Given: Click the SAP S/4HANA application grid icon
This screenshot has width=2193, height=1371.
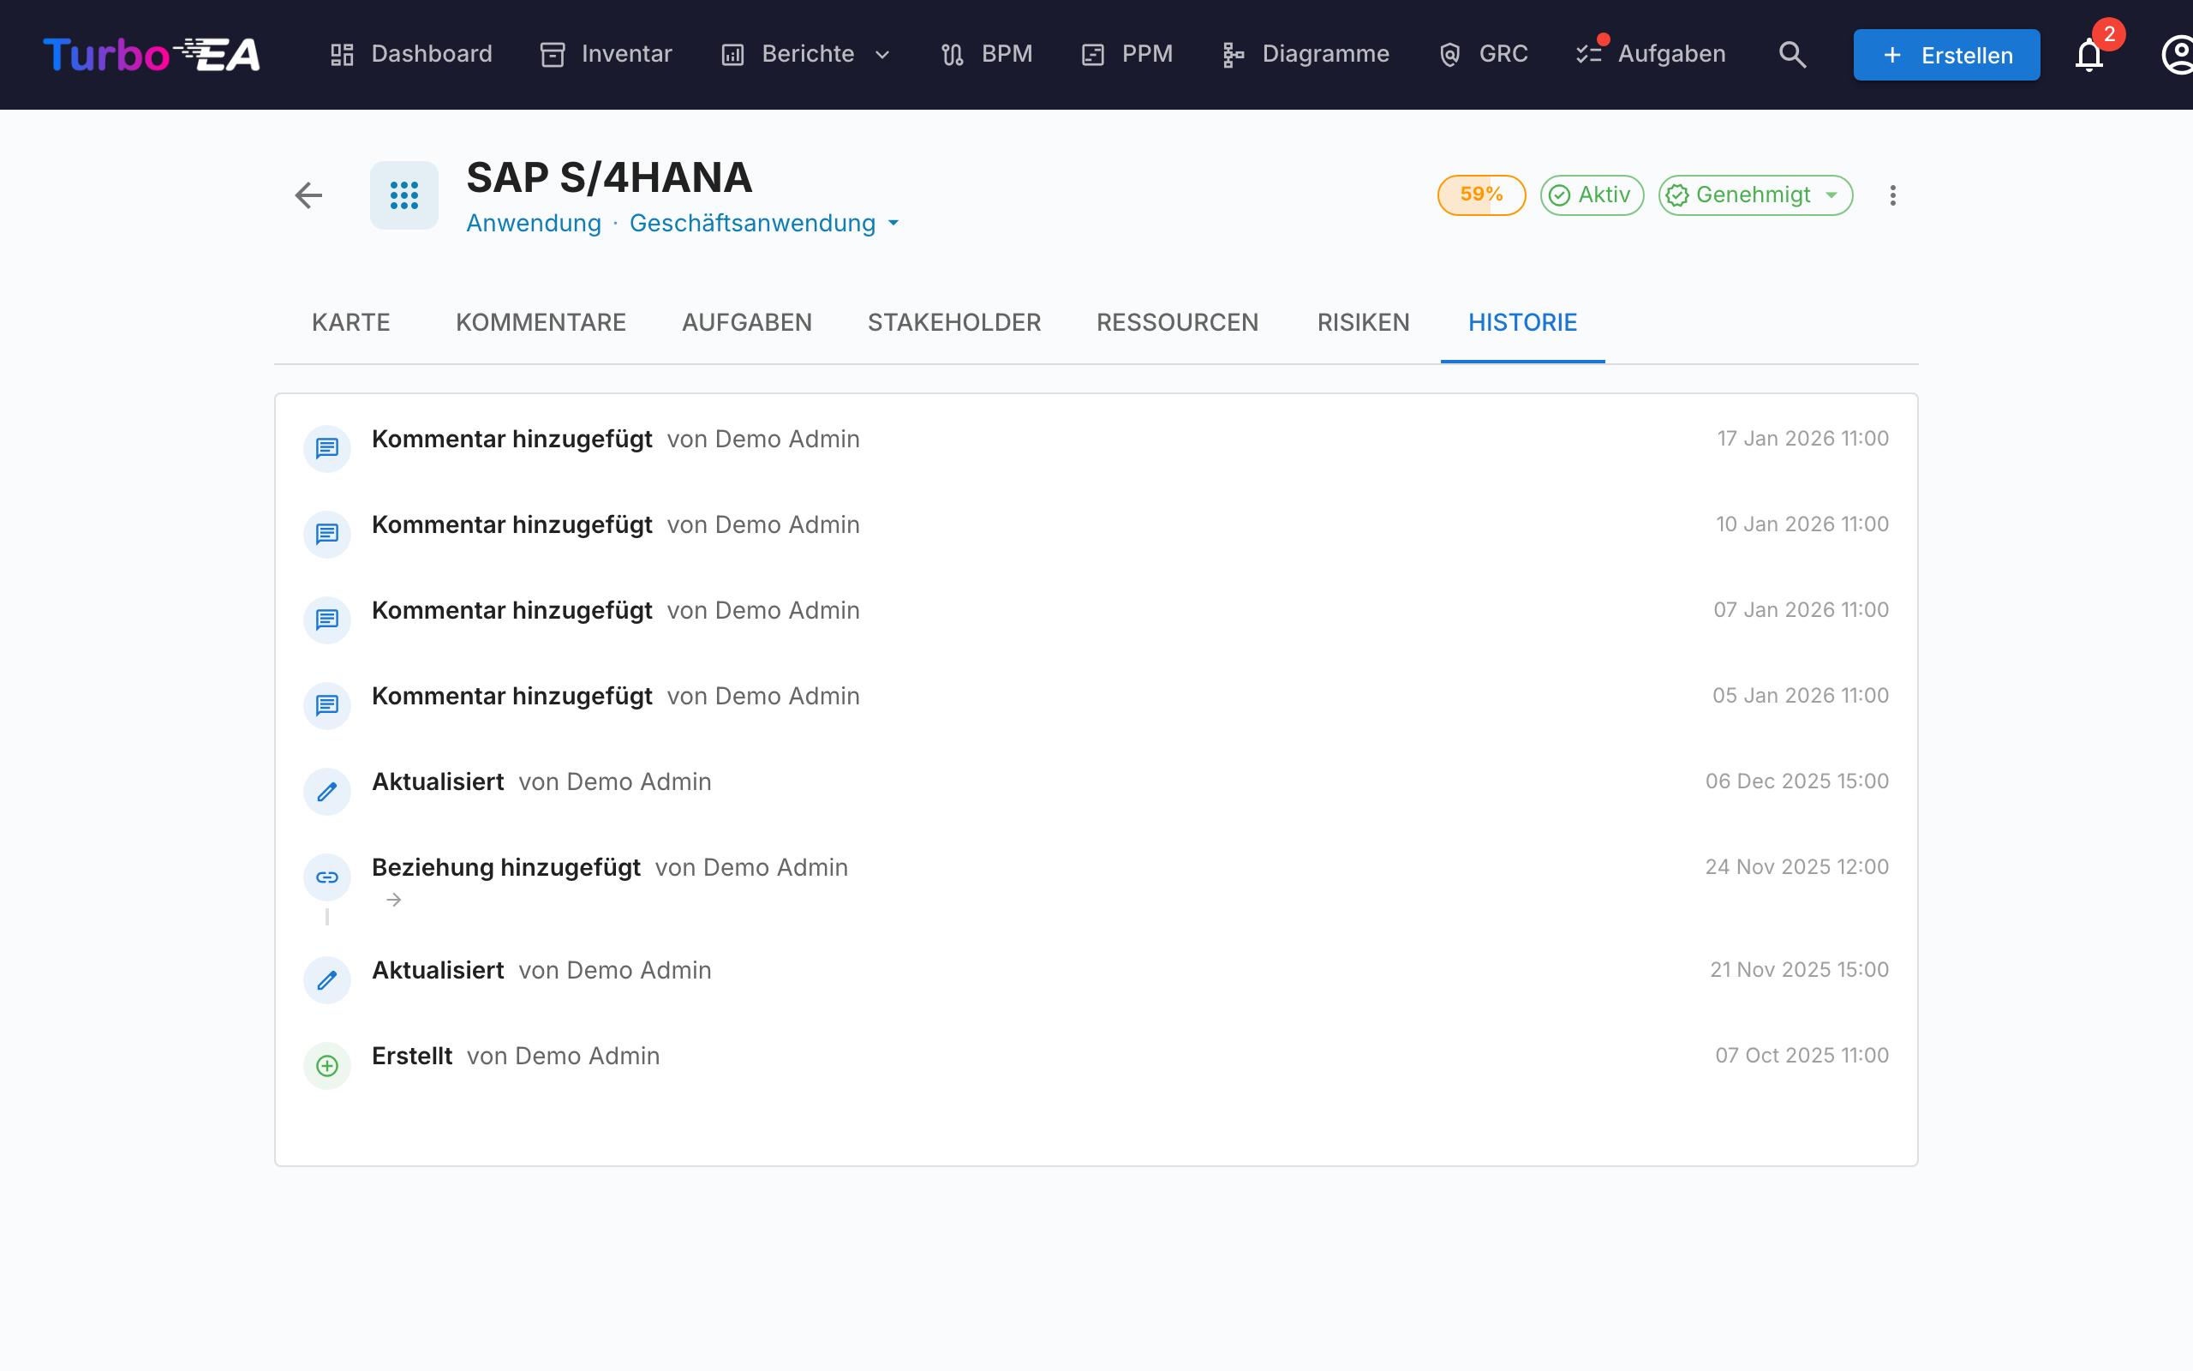Looking at the screenshot, I should pos(404,195).
